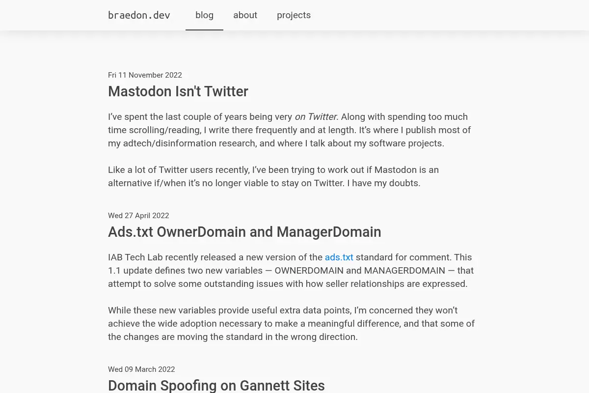
Task: Open the Ads.txt OwnerDomain and ManagerDomain post
Action: click(x=244, y=232)
